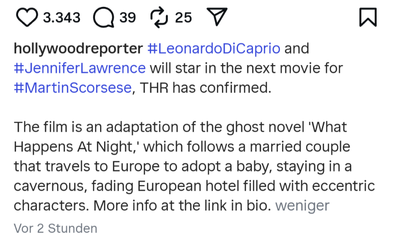View the 3.343 likes count

click(x=61, y=18)
